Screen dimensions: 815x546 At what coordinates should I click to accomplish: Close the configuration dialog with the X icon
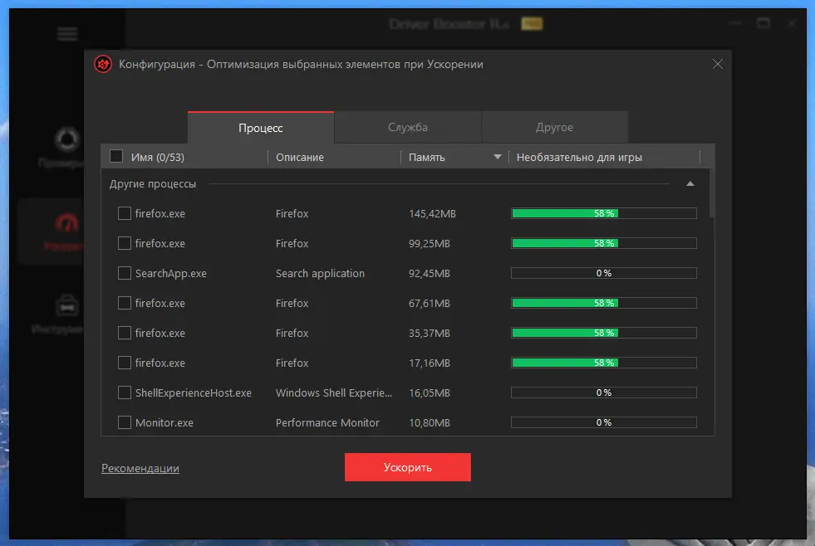click(717, 64)
